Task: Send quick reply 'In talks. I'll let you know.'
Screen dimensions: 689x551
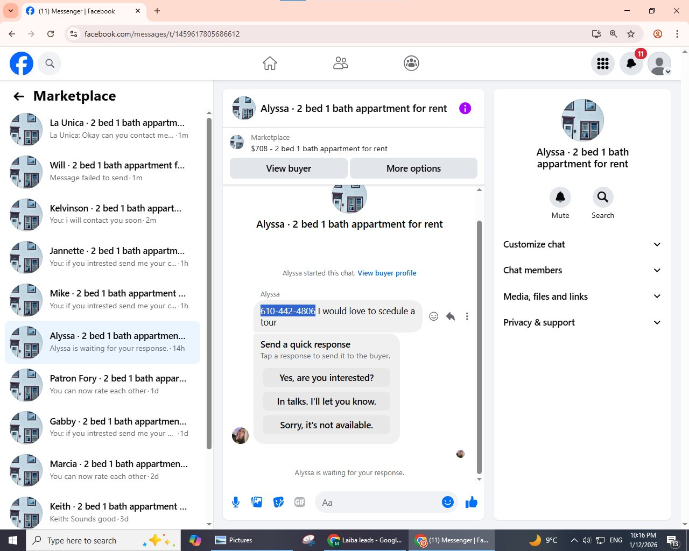Action: (x=326, y=401)
